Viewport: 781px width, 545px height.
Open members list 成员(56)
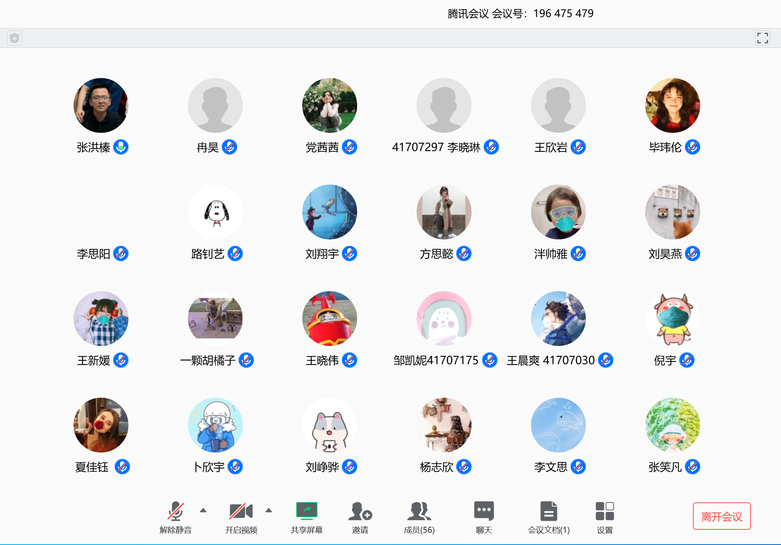419,511
